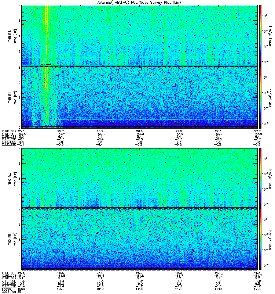The image size is (275, 294).
Task: Click the 1000 time tick label
Action: click(21, 289)
